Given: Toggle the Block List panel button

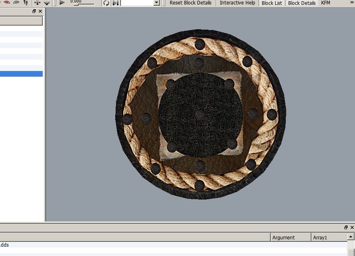Looking at the screenshot, I should 272,3.
